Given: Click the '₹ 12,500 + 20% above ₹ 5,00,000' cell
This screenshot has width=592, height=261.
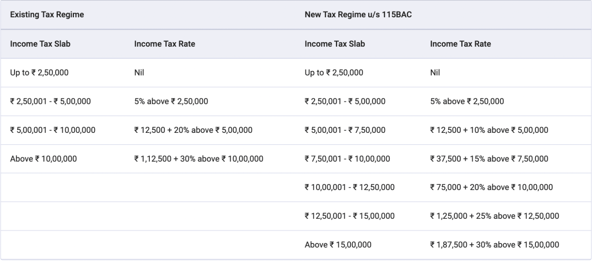Looking at the screenshot, I should click(193, 130).
